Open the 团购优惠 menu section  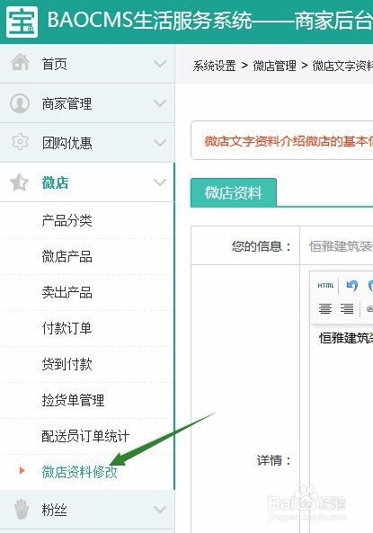click(x=87, y=143)
